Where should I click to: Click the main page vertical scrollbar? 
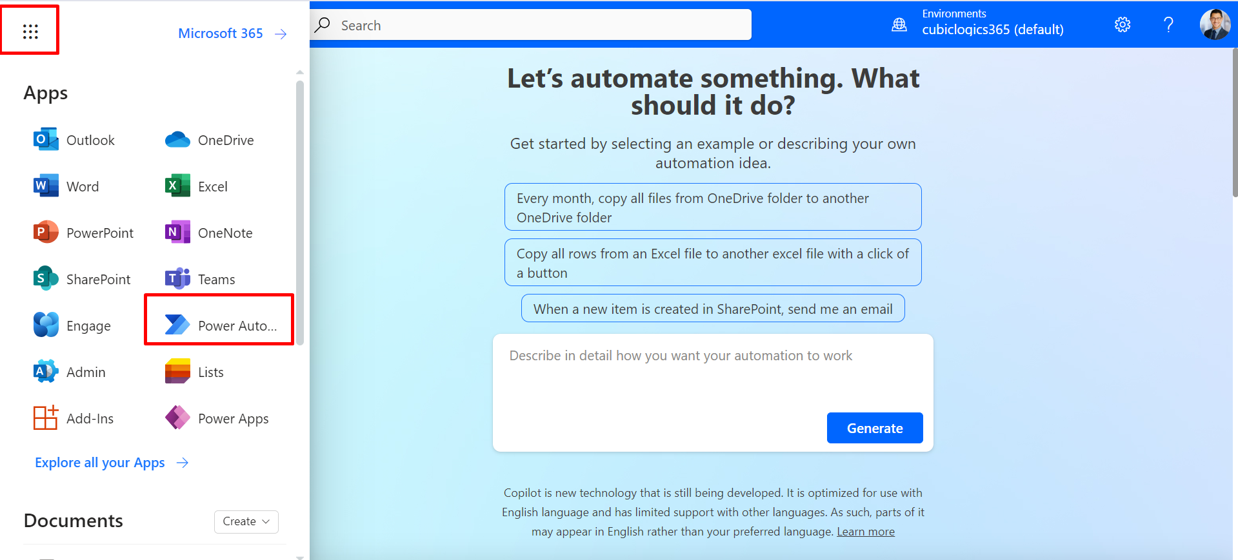[1235, 122]
